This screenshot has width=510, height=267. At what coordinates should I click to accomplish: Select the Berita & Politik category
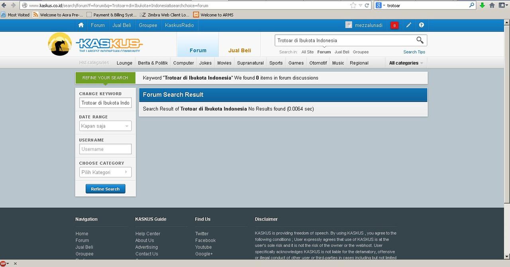tap(153, 63)
